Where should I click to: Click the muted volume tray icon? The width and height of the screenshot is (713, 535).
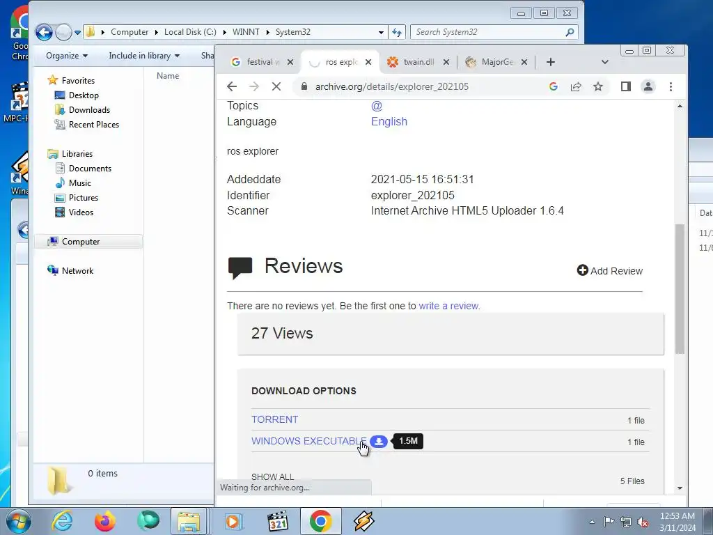point(643,522)
